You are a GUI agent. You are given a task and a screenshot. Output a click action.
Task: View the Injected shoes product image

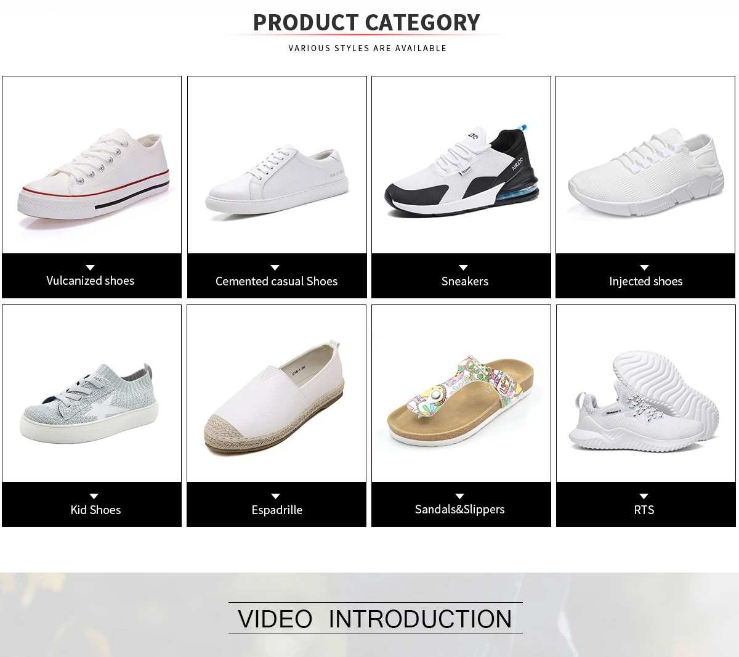coord(645,165)
